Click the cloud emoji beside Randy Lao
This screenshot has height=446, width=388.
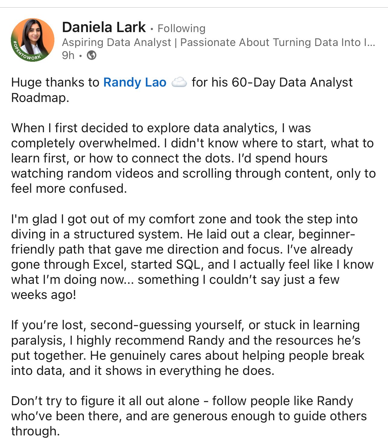click(x=179, y=82)
